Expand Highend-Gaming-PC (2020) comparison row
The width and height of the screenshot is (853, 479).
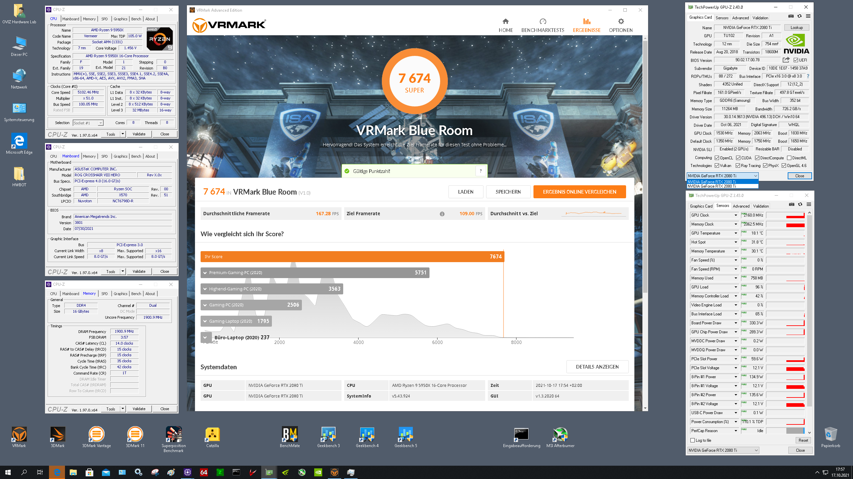tap(272, 289)
